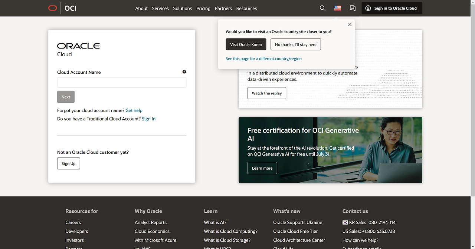Open the search magnifier icon
The width and height of the screenshot is (475, 249).
(322, 8)
